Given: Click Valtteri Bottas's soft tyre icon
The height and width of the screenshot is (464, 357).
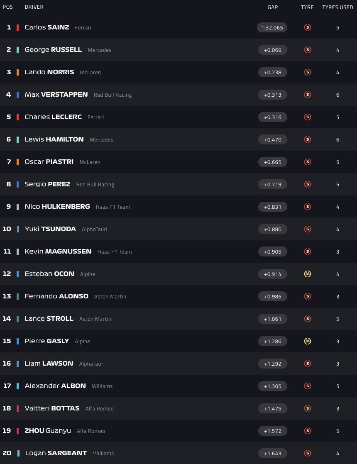Looking at the screenshot, I should click(308, 408).
